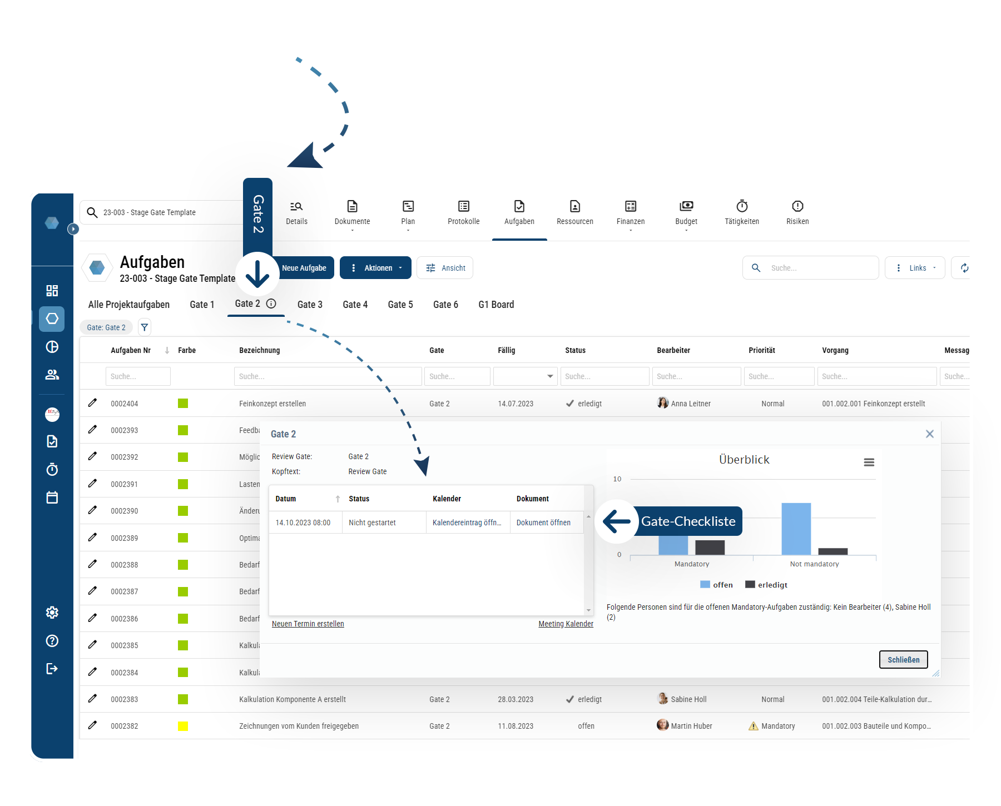This screenshot has height=806, width=1001.
Task: Open Budget toolbar item
Action: point(686,215)
